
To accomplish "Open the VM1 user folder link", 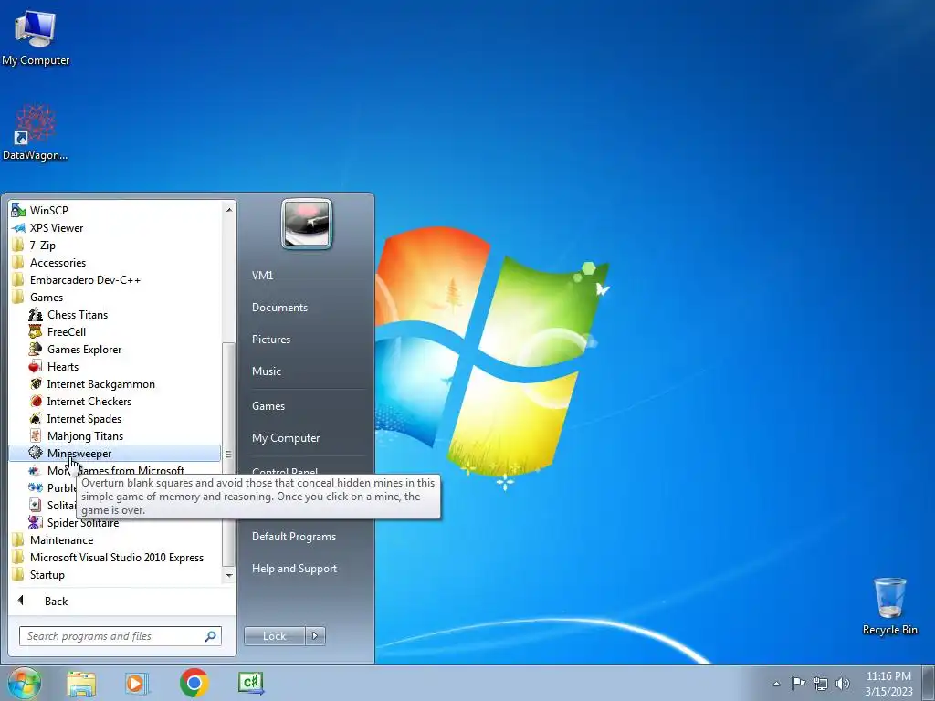I will pyautogui.click(x=262, y=276).
